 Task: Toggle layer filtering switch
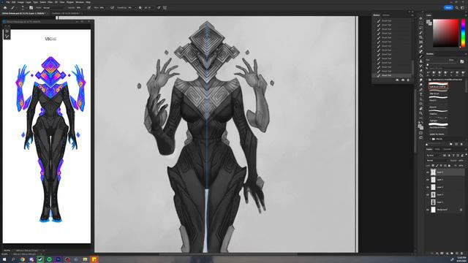pyautogui.click(x=467, y=155)
